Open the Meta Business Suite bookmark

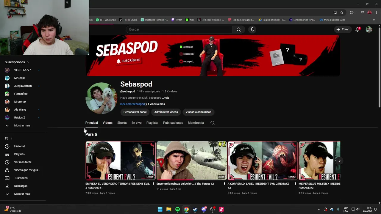pyautogui.click(x=332, y=20)
